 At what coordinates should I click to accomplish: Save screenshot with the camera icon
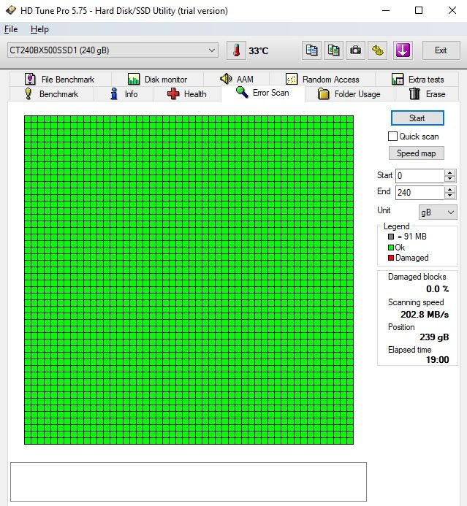(x=355, y=50)
